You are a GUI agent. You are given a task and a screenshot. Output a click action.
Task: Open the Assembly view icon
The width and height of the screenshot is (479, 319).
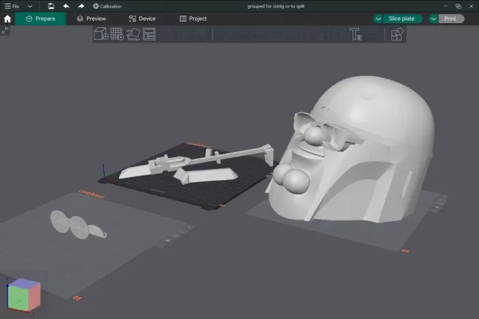(396, 34)
